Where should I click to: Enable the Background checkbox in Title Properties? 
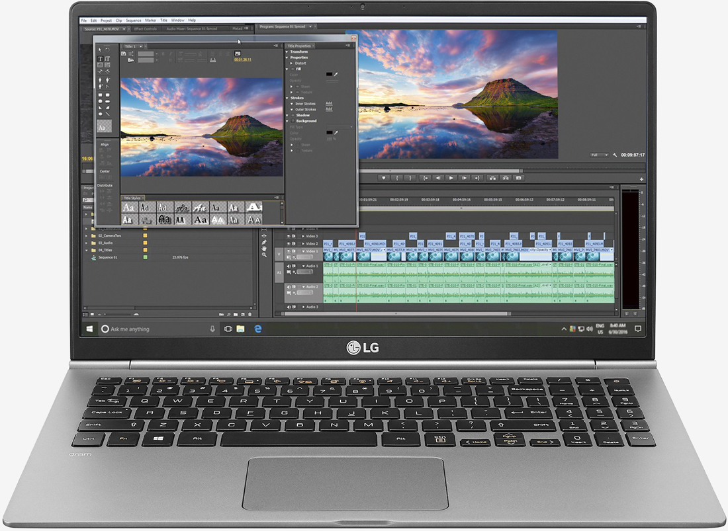pyautogui.click(x=293, y=121)
